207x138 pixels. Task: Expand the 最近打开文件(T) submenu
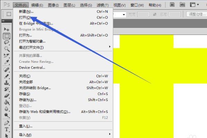[x=63, y=47]
